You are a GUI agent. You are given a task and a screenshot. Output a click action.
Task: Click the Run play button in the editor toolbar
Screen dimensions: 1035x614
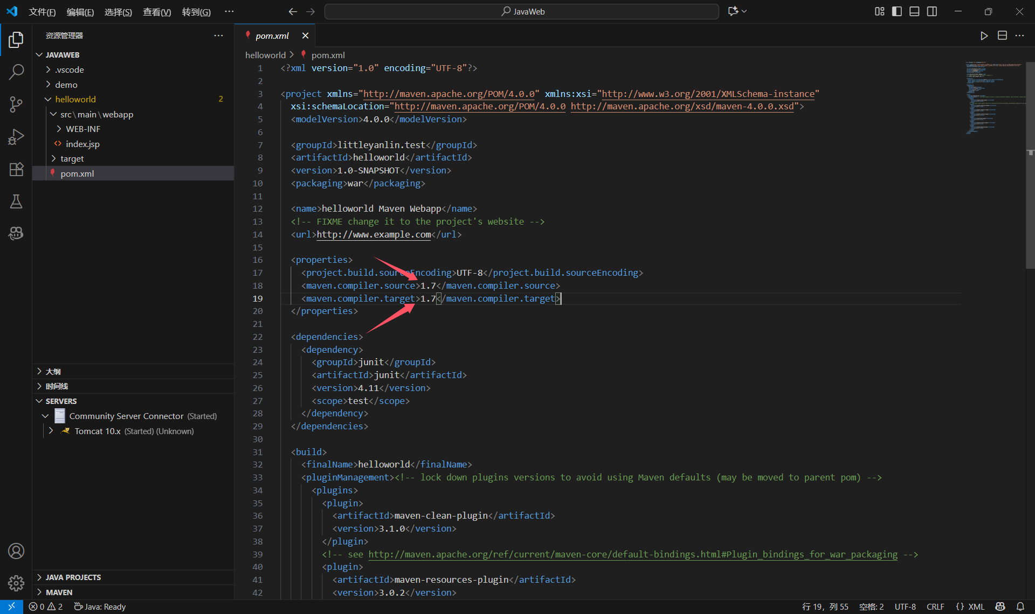(984, 36)
